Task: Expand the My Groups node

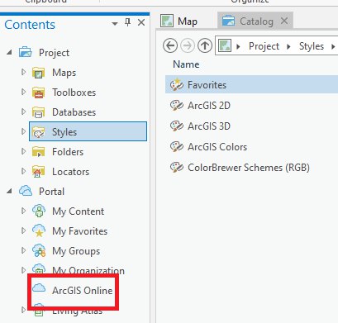Action: [23, 250]
